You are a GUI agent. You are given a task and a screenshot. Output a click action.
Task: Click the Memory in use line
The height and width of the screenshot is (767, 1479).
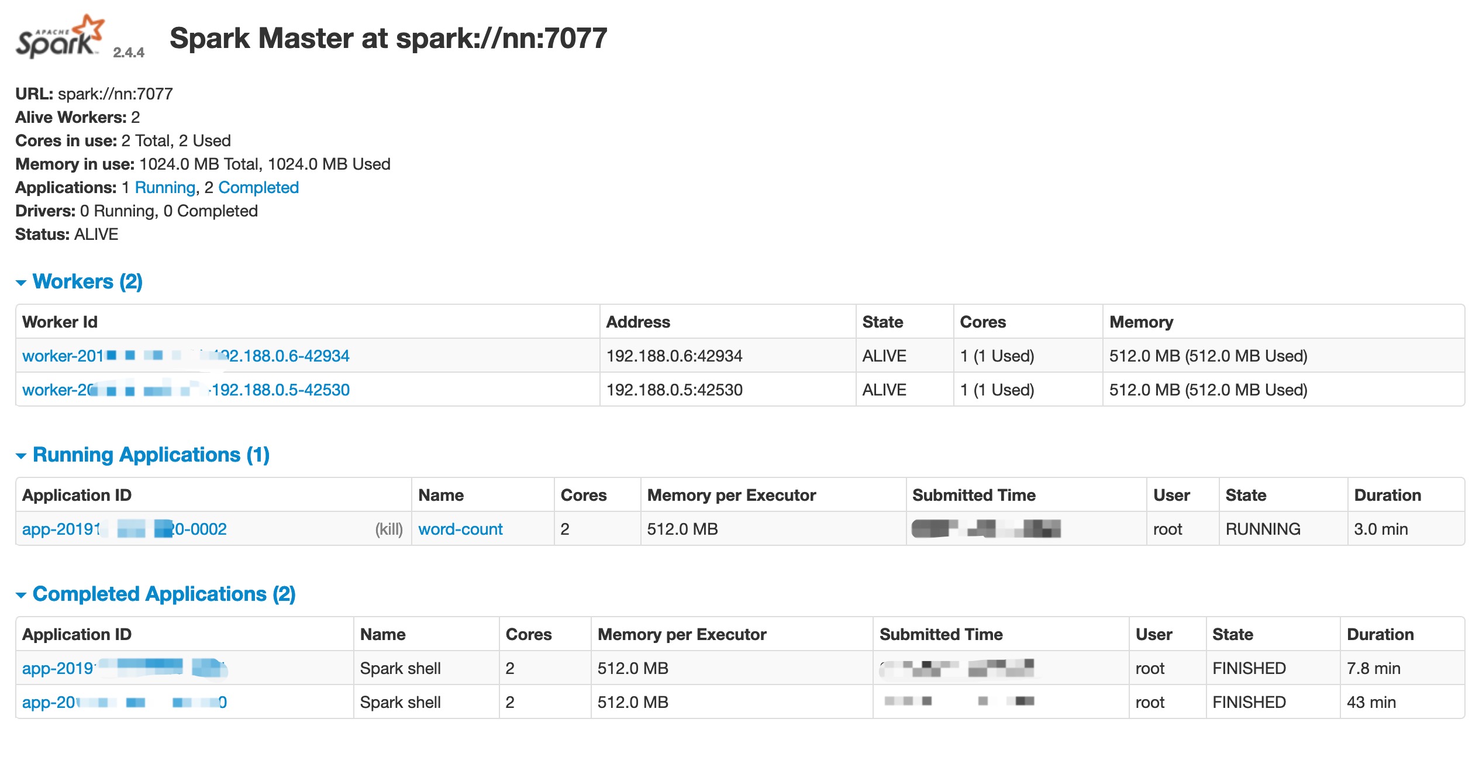coord(202,164)
